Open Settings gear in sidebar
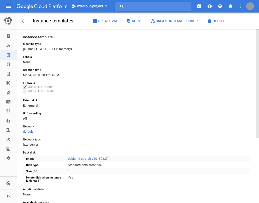The height and width of the screenshot is (203, 259). coord(8,158)
